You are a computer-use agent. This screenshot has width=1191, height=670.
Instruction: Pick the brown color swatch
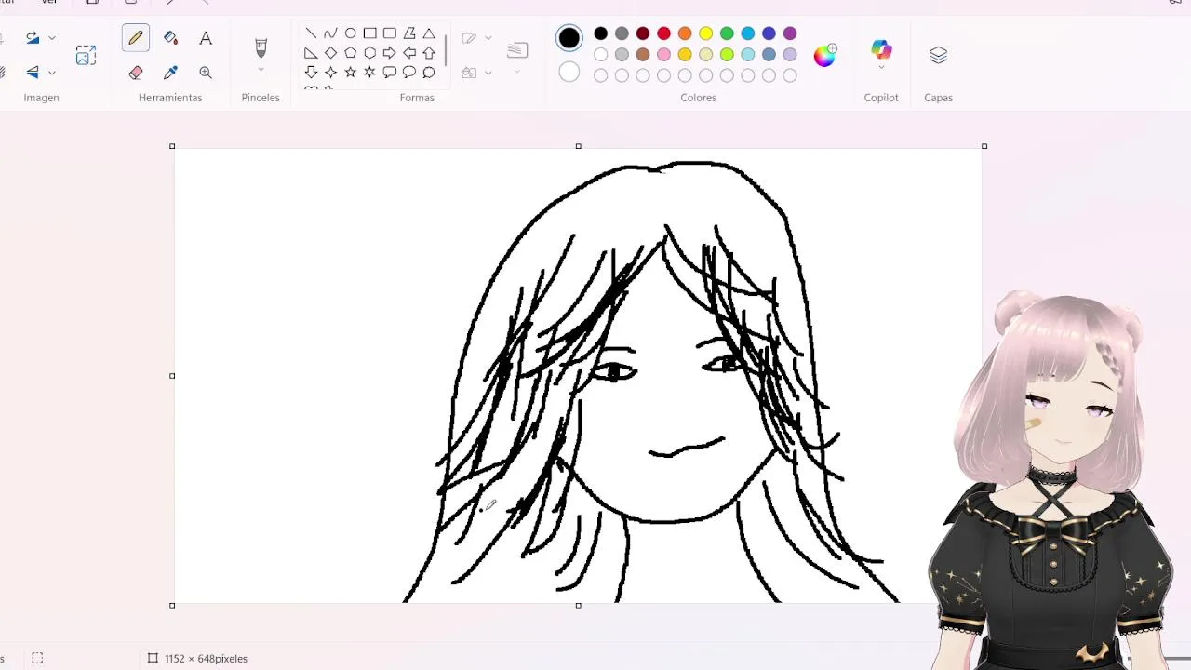[643, 55]
